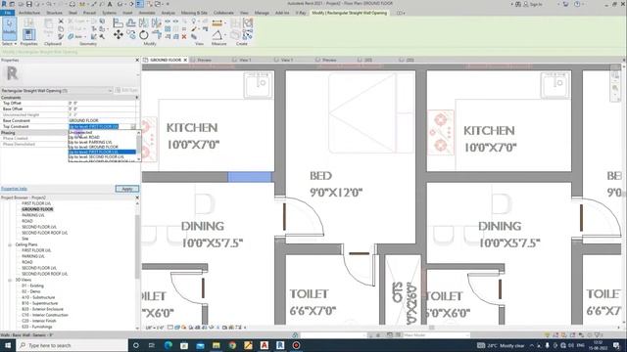Click the Create Similar icon
This screenshot has width=627, height=352.
[248, 35]
